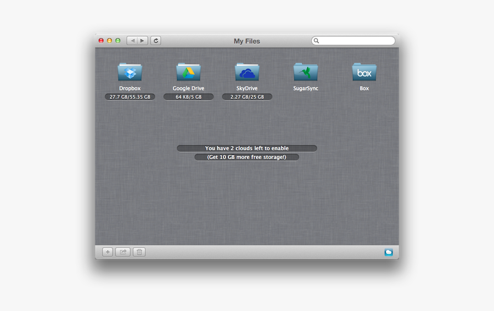This screenshot has height=311, width=494.
Task: Click the My Files window title
Action: pyautogui.click(x=247, y=41)
